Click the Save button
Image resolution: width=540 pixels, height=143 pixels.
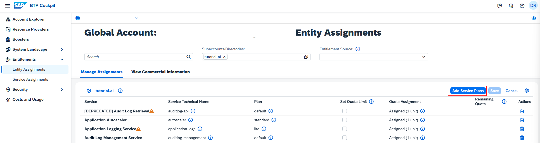click(x=494, y=91)
